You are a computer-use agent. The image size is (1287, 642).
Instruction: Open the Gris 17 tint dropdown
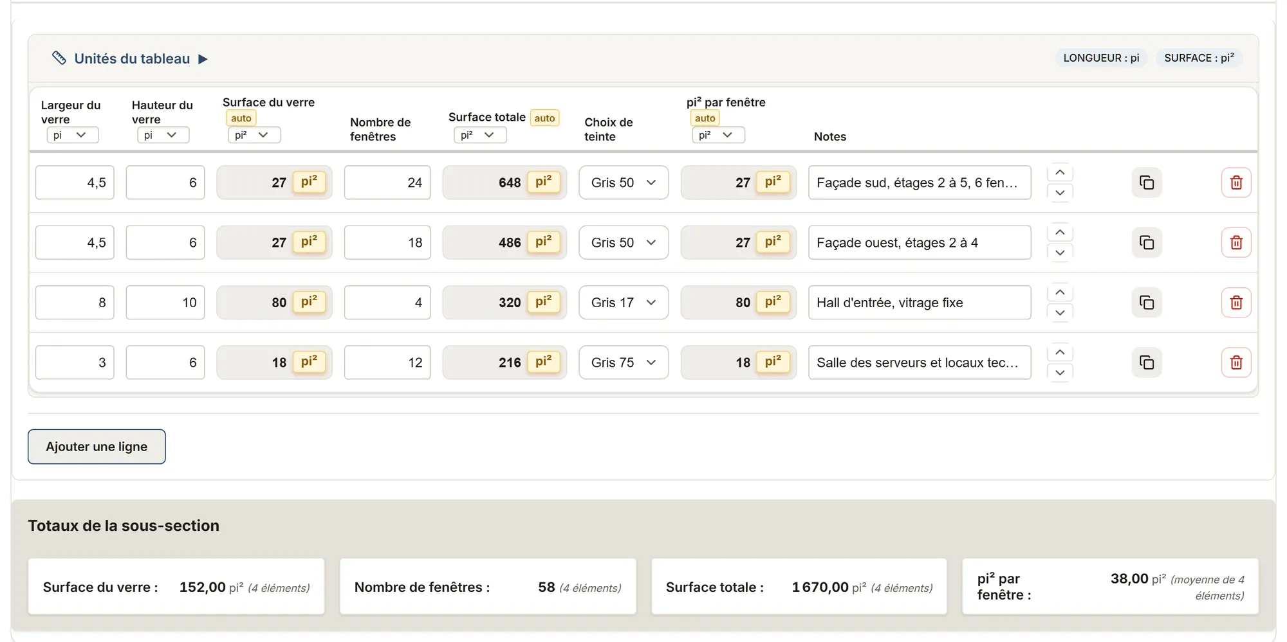[624, 303]
